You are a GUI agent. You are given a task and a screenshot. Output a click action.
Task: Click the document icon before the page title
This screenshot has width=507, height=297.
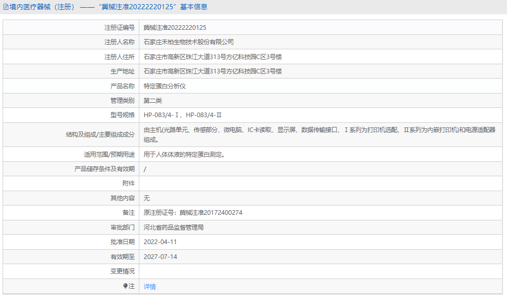[5, 7]
